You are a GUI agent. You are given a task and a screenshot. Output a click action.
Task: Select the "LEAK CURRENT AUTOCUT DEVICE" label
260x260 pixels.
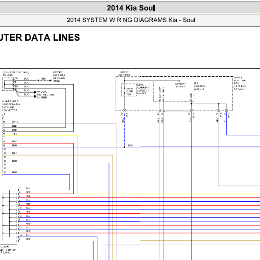[x=143, y=89]
